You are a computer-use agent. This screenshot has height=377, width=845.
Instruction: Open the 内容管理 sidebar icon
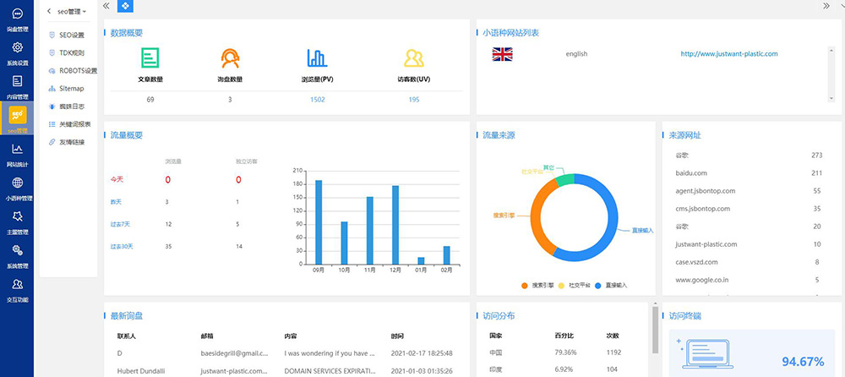pyautogui.click(x=17, y=85)
